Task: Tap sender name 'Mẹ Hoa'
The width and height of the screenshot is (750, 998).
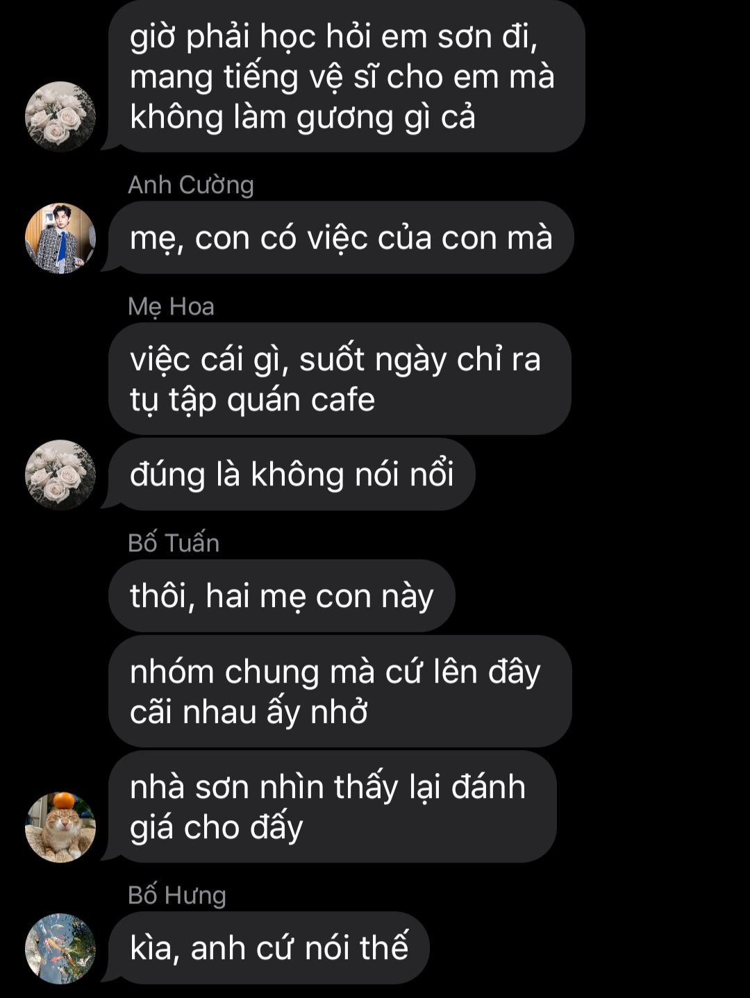Action: pos(171,306)
